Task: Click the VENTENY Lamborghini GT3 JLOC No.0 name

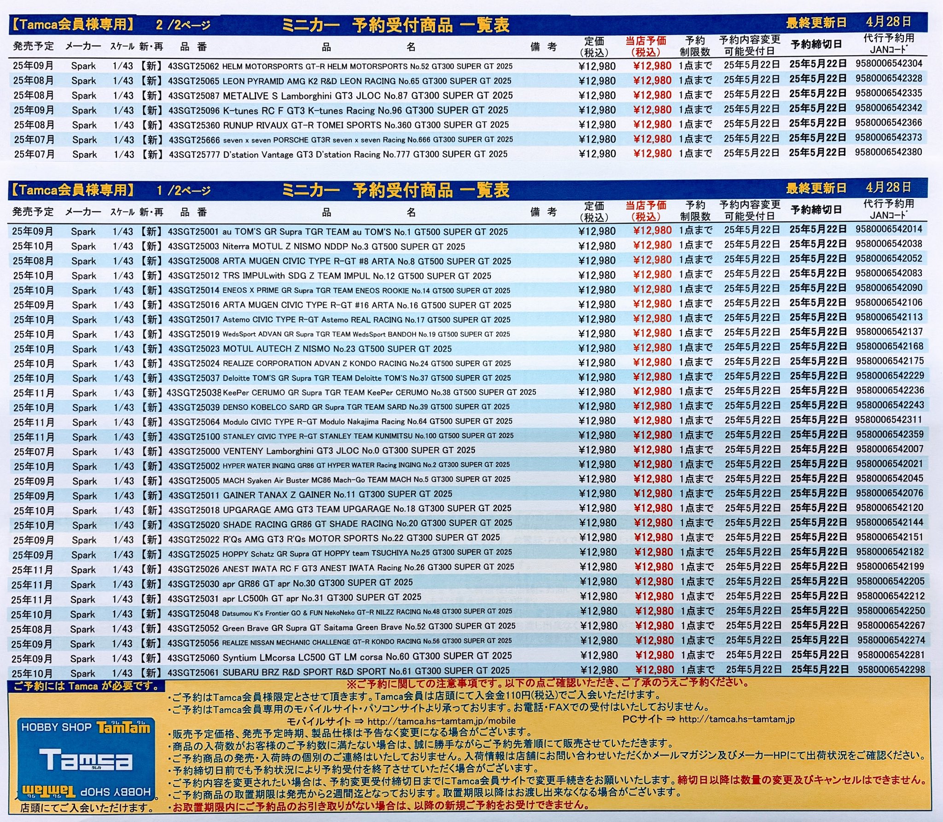Action: tap(349, 451)
